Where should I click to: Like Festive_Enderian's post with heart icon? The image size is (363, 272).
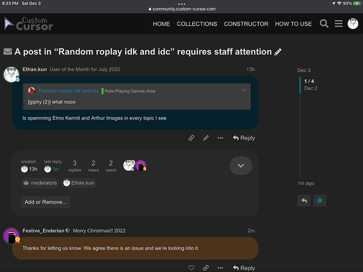click(191, 268)
